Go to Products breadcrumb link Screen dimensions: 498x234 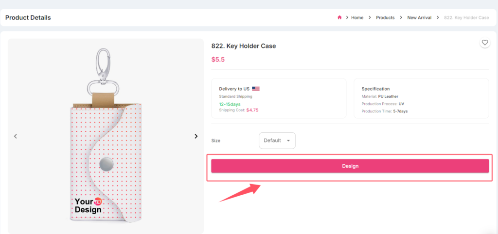point(385,18)
